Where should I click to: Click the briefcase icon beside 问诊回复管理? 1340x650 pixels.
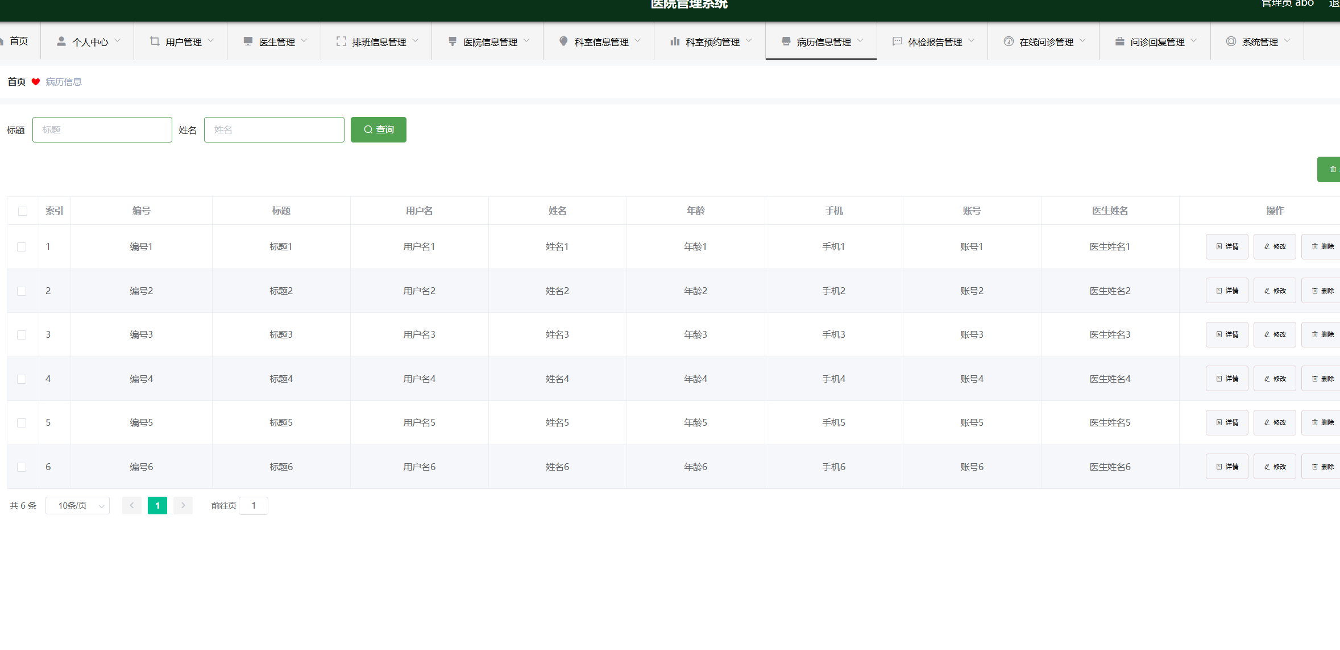[1119, 41]
